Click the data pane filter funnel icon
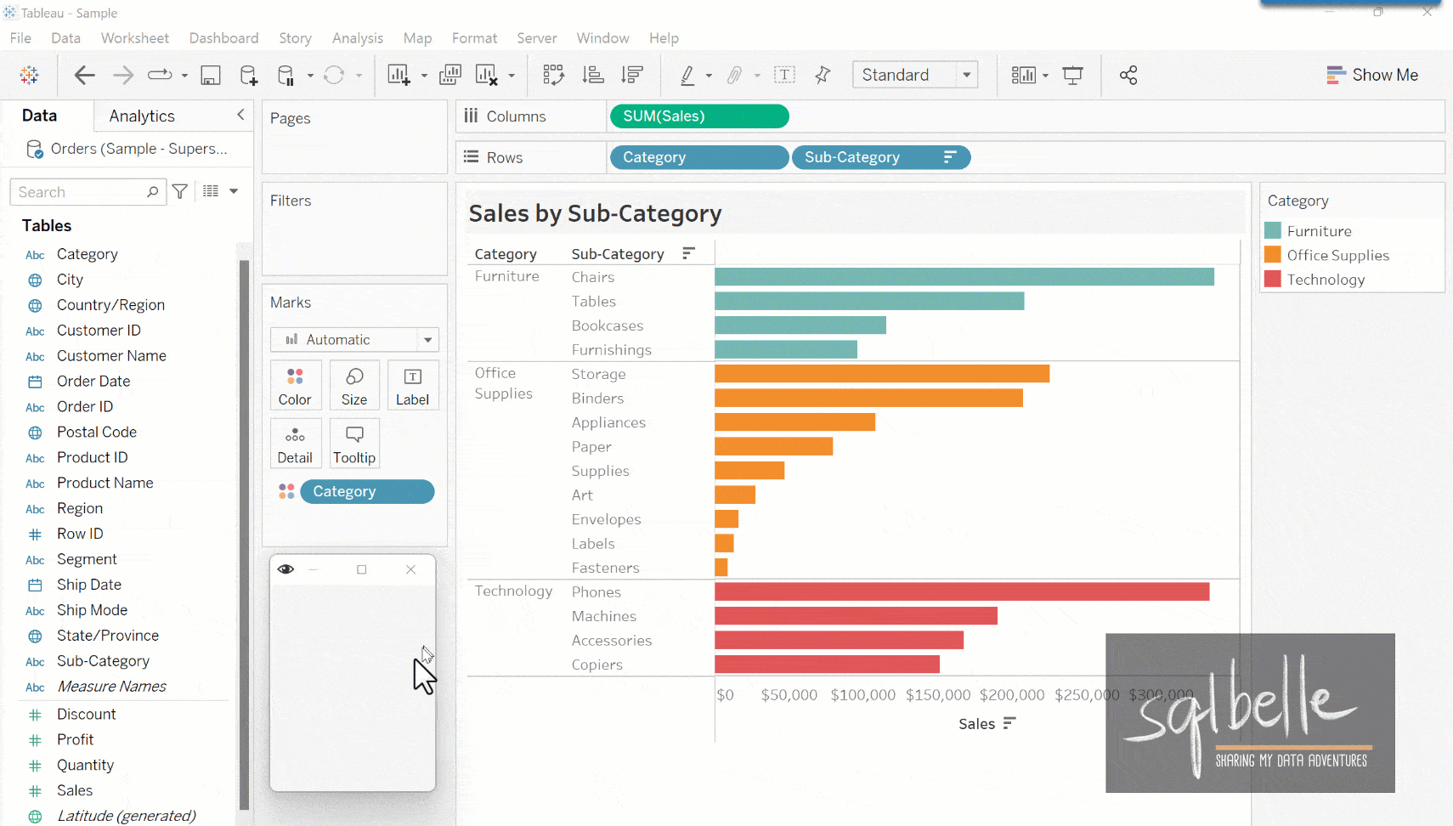This screenshot has height=826, width=1453. 180,192
